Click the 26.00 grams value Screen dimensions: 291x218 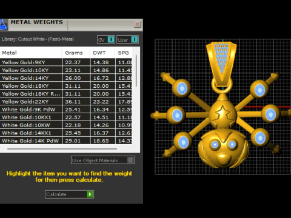[x=73, y=78]
